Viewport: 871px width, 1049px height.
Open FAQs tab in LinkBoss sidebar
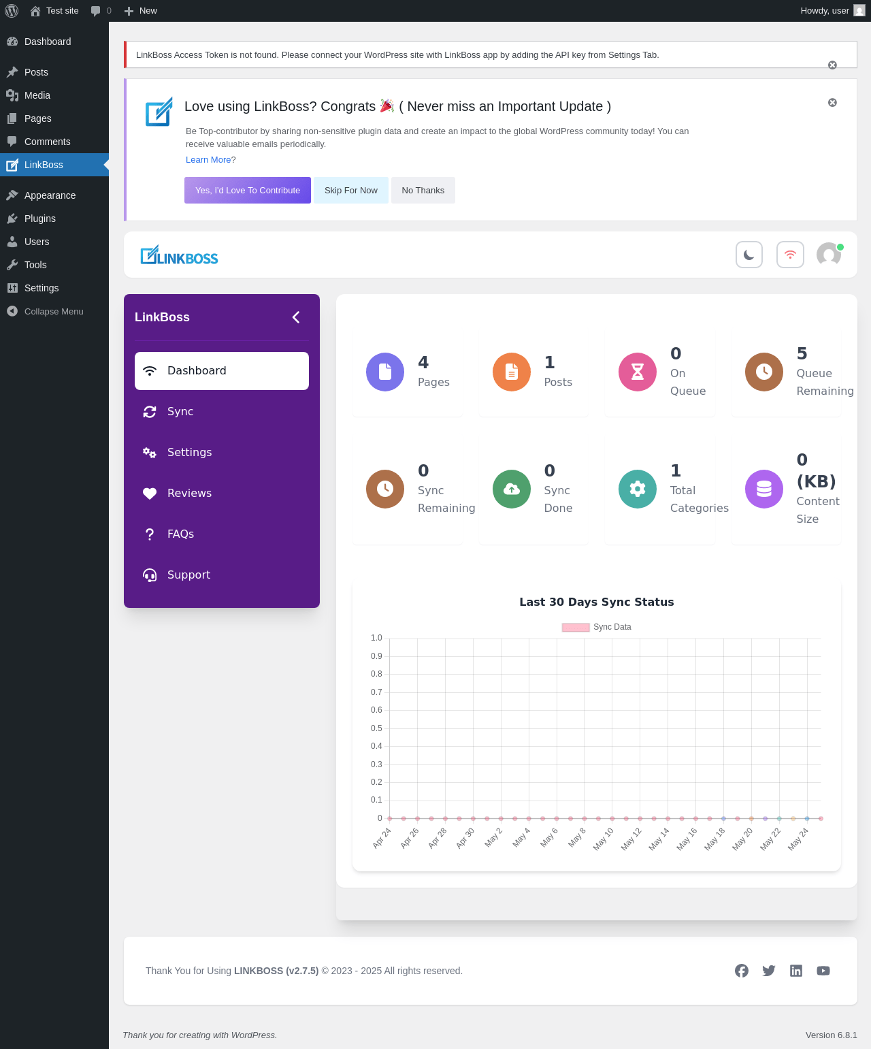click(222, 534)
